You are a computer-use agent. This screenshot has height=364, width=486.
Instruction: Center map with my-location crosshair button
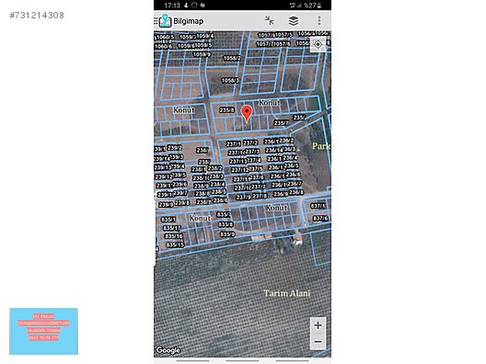click(x=318, y=44)
